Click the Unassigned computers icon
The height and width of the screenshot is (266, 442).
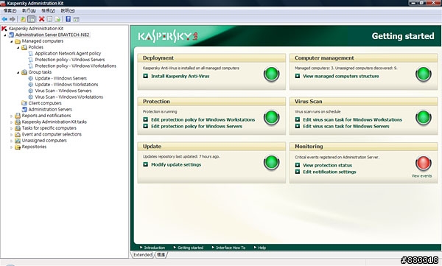(x=18, y=141)
